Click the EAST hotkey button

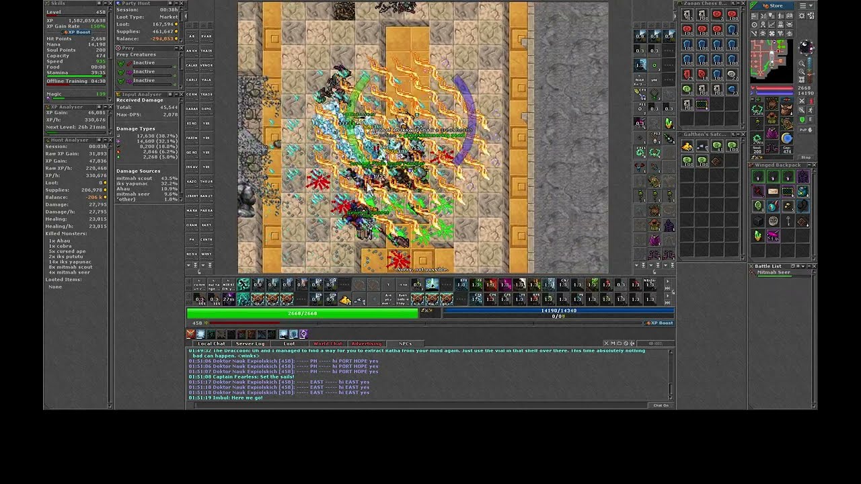pos(206,225)
